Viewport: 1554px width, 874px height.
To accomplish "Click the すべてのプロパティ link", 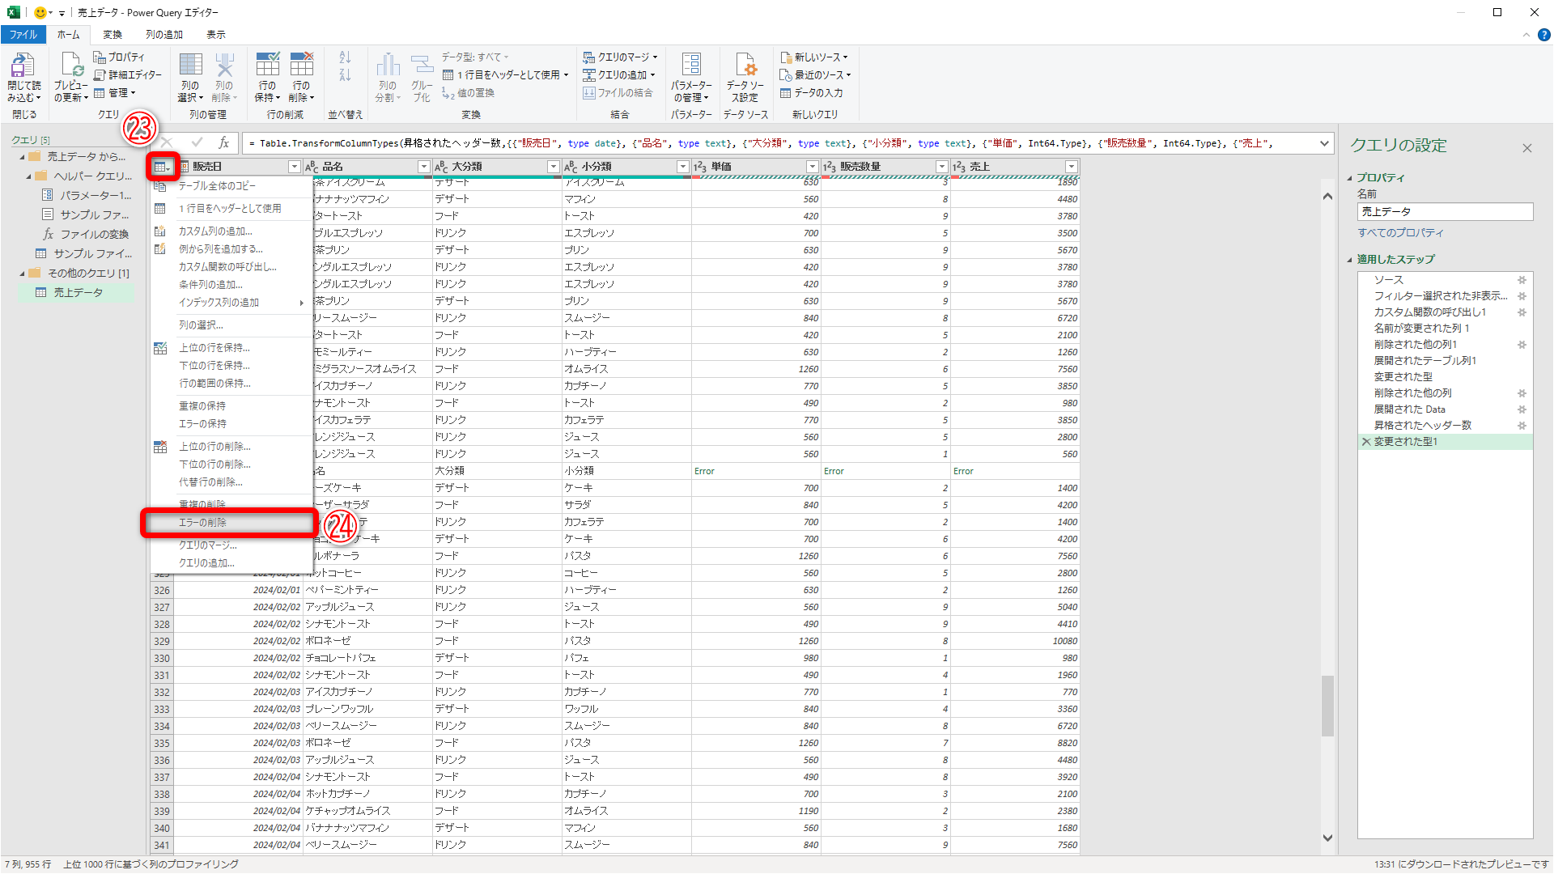I will (1400, 233).
